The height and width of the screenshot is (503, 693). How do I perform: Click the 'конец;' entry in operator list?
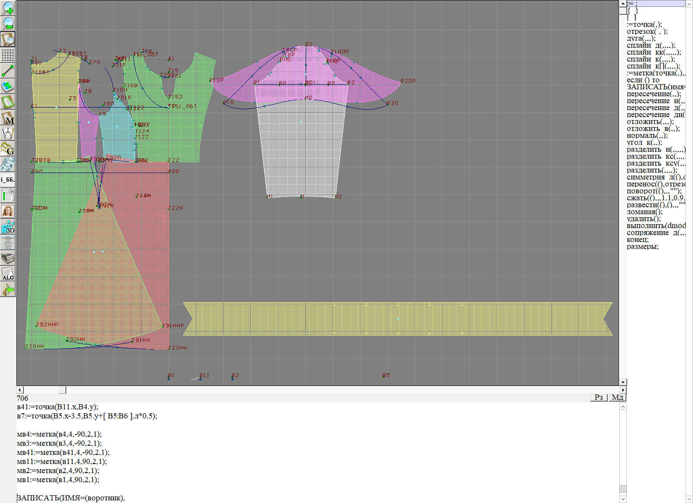tap(638, 240)
